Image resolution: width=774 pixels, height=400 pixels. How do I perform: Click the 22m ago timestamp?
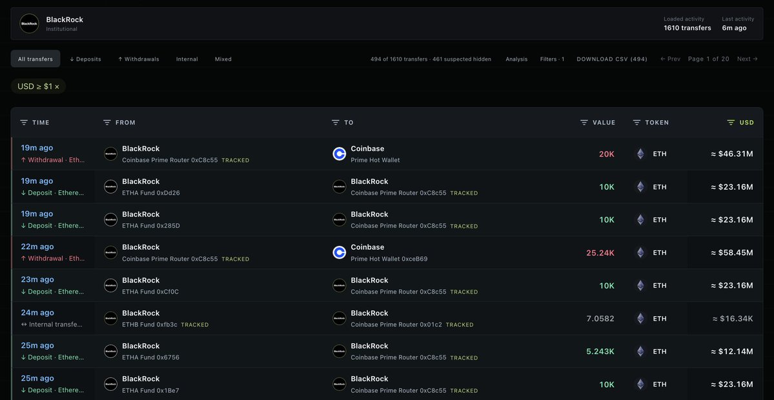(37, 246)
